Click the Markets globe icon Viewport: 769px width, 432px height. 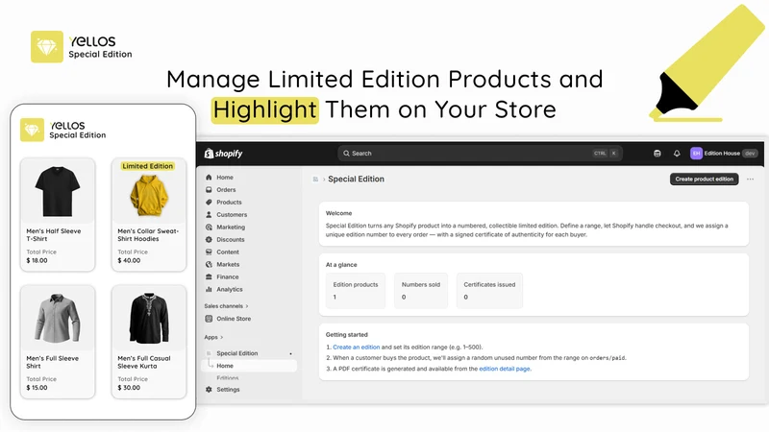(x=209, y=264)
